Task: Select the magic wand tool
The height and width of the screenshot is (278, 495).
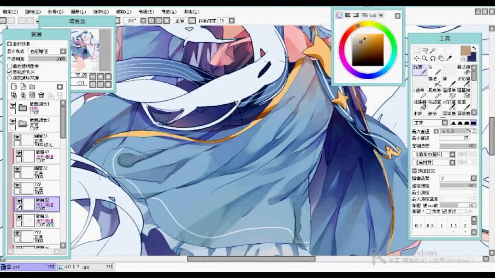Action: (x=433, y=51)
